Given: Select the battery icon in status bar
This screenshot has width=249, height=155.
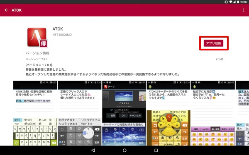Looking at the screenshot, I should [x=238, y=2].
